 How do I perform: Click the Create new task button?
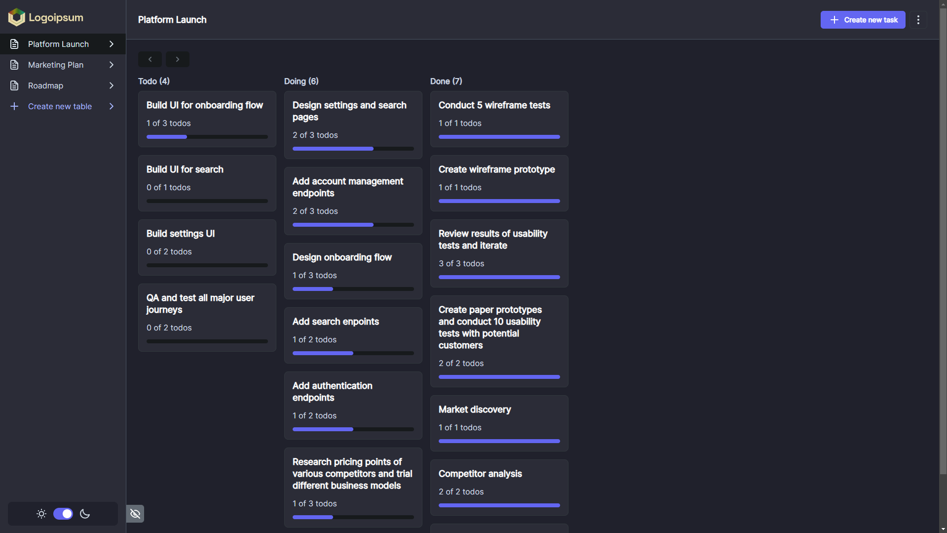[863, 20]
